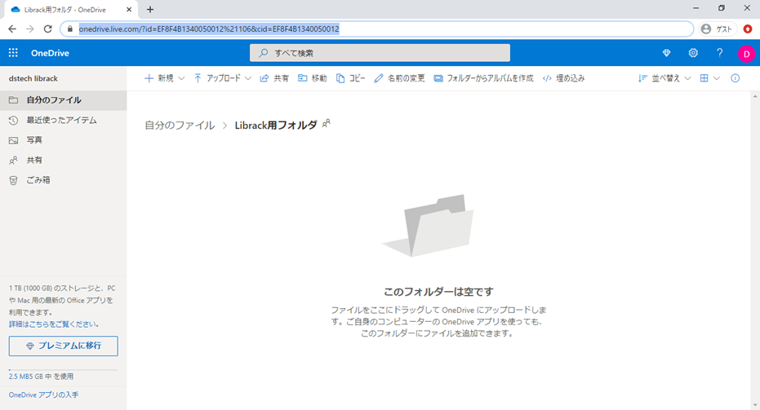Click the このフォルダーは空です heading
The height and width of the screenshot is (410, 760).
438,292
